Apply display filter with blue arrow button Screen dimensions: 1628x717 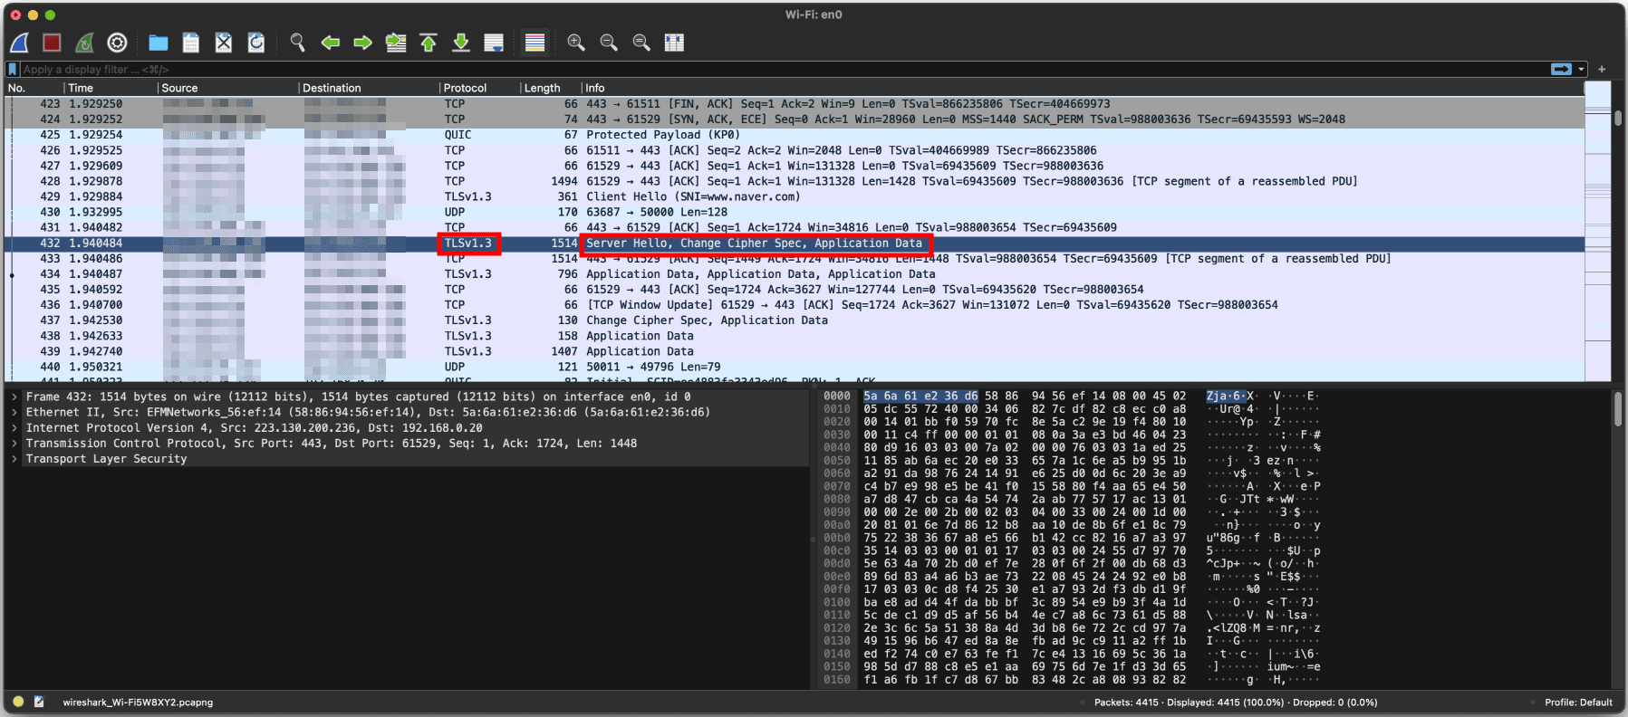1561,69
